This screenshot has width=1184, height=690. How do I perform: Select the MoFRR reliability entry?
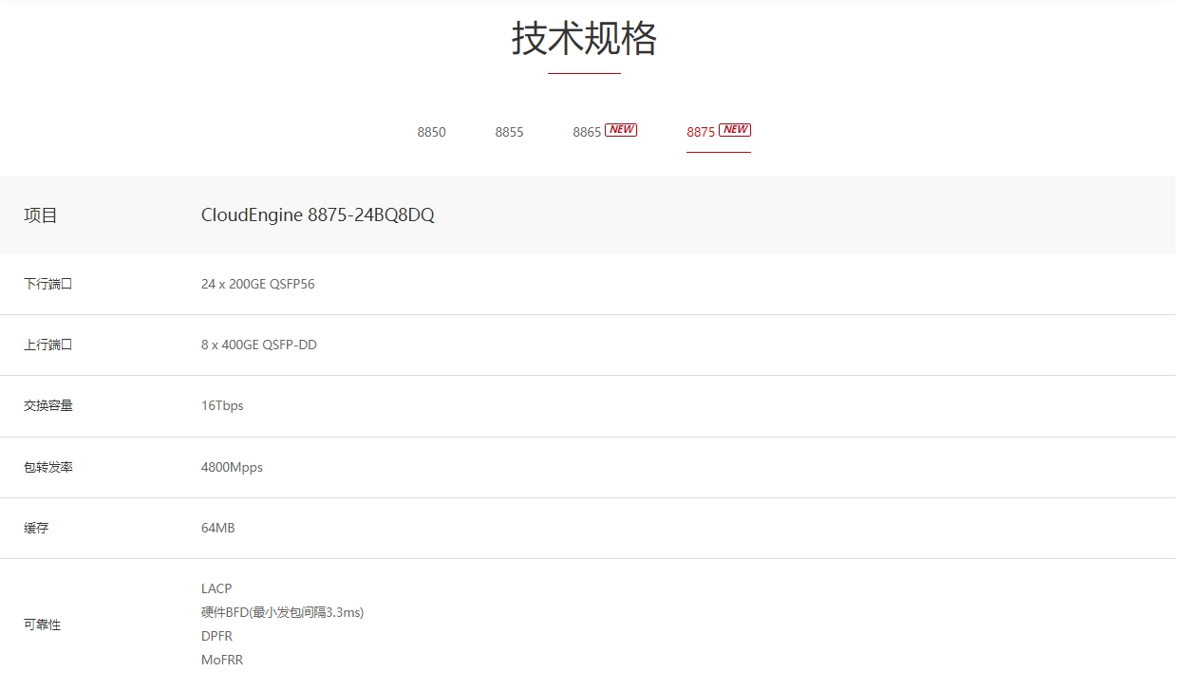click(x=222, y=660)
